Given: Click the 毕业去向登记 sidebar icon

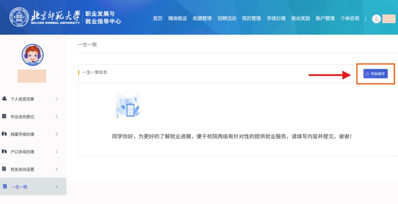Looking at the screenshot, I should (4, 116).
